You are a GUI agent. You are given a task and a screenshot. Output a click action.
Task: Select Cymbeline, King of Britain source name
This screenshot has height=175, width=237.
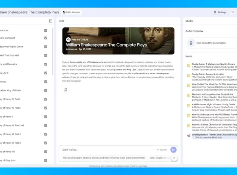pos(10,90)
